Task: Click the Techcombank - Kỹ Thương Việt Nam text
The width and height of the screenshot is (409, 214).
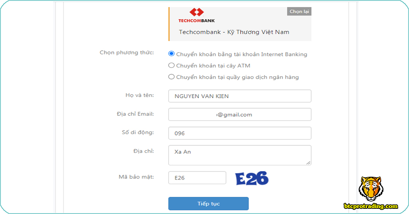Action: 234,32
